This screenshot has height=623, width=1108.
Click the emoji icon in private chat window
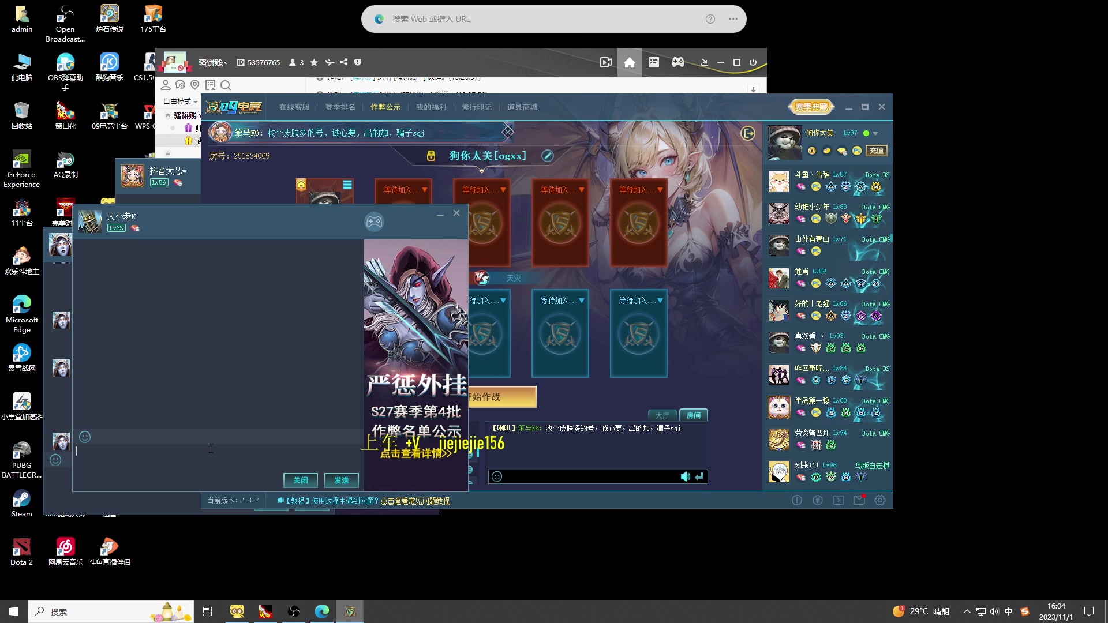click(85, 437)
